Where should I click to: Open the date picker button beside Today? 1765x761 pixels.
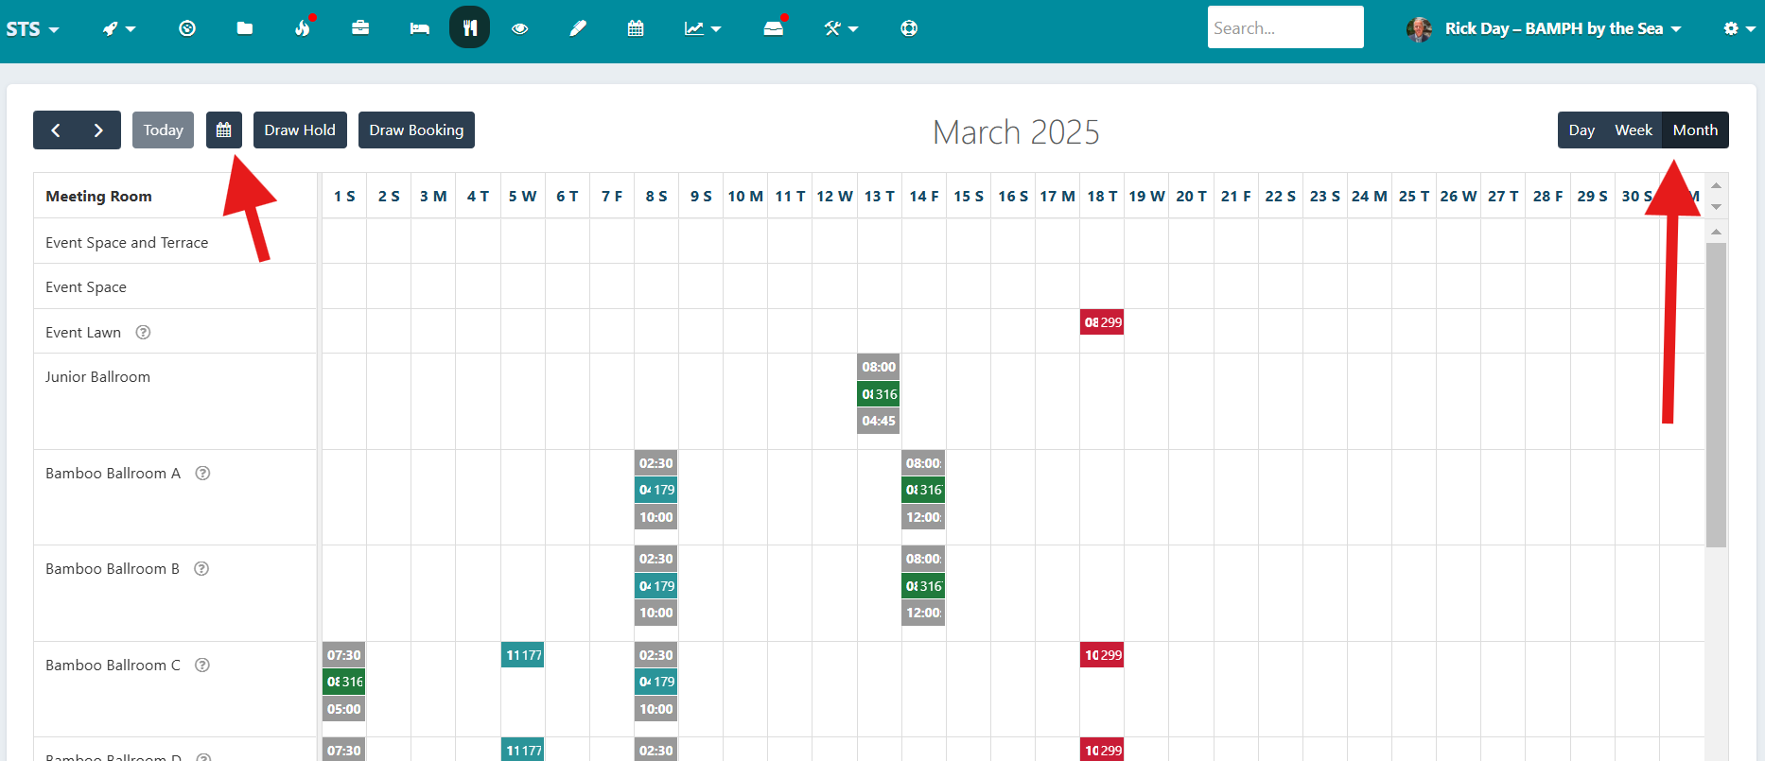(224, 130)
